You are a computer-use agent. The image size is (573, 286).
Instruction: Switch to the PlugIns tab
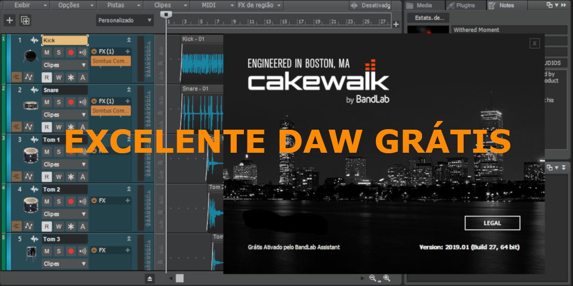[x=466, y=5]
